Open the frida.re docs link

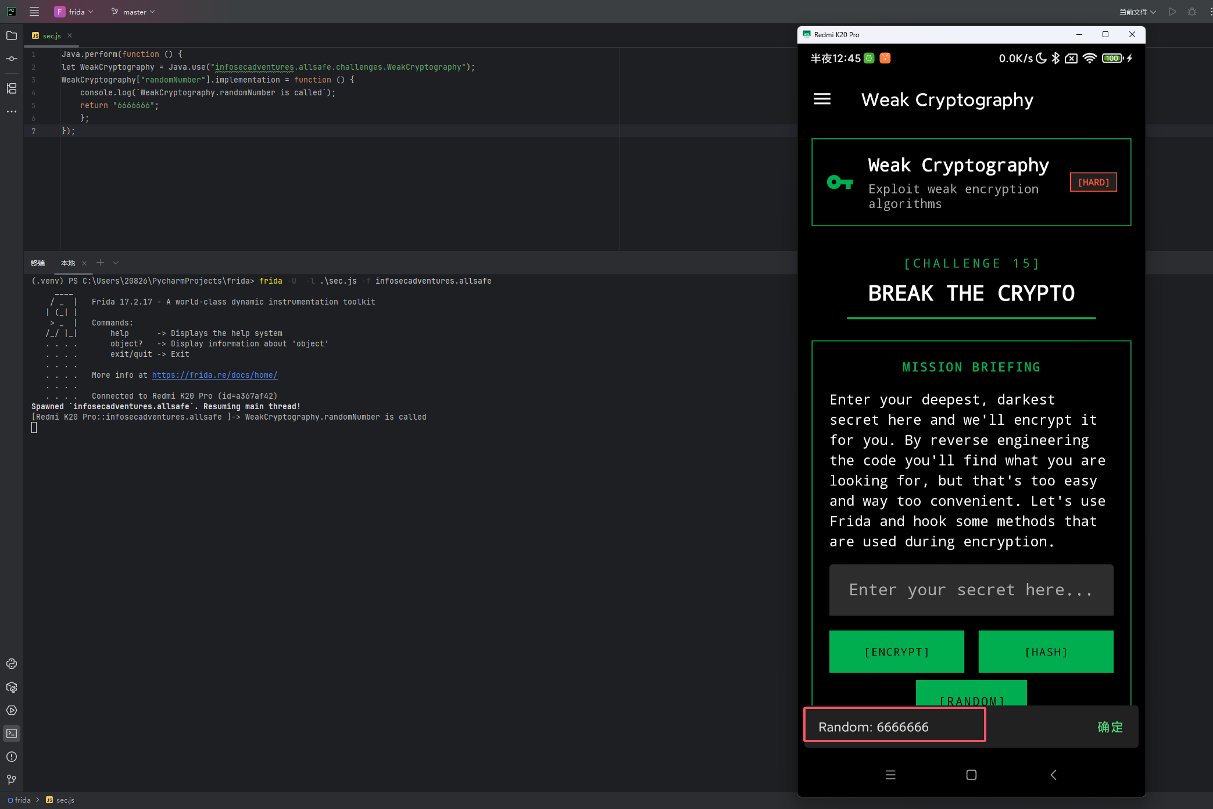(x=214, y=375)
